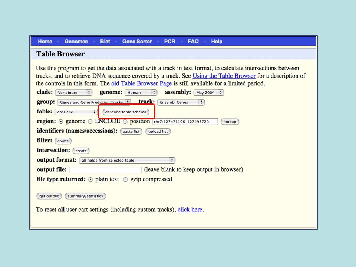Expand the genome dropdown showing Human
This screenshot has width=356, height=267.
pyautogui.click(x=141, y=93)
